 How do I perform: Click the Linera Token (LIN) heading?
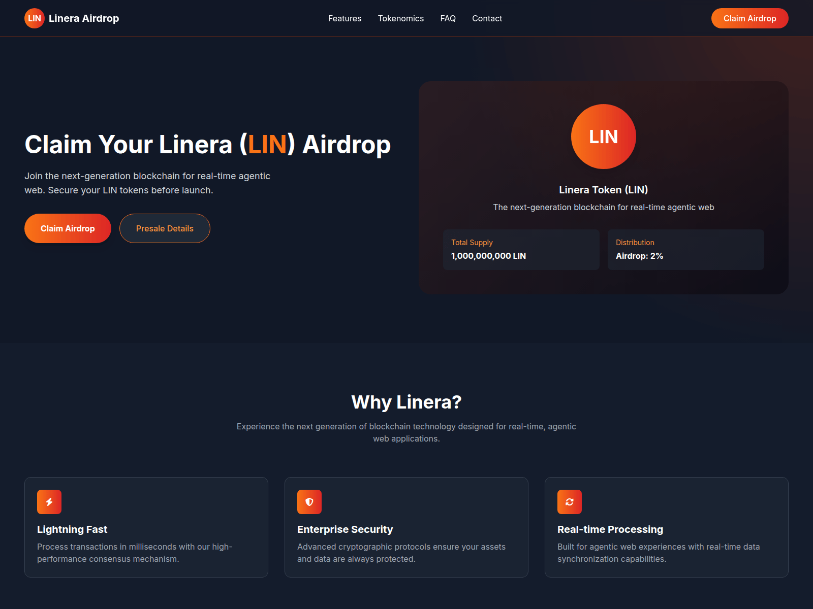603,189
